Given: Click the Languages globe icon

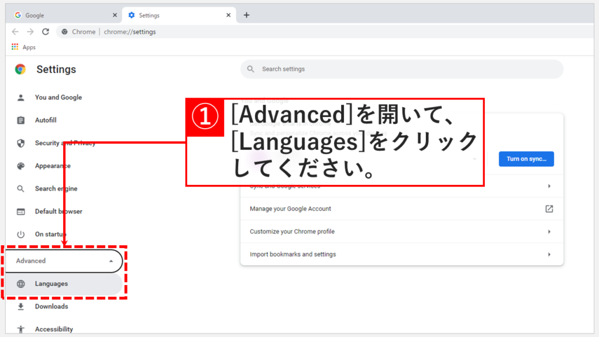Looking at the screenshot, I should 21,284.
